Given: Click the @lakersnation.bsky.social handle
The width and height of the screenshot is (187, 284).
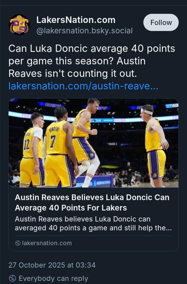Looking at the screenshot, I should pyautogui.click(x=84, y=31).
